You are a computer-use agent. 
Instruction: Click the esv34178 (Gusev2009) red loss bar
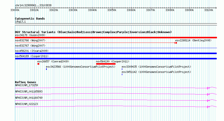coord(116,38)
